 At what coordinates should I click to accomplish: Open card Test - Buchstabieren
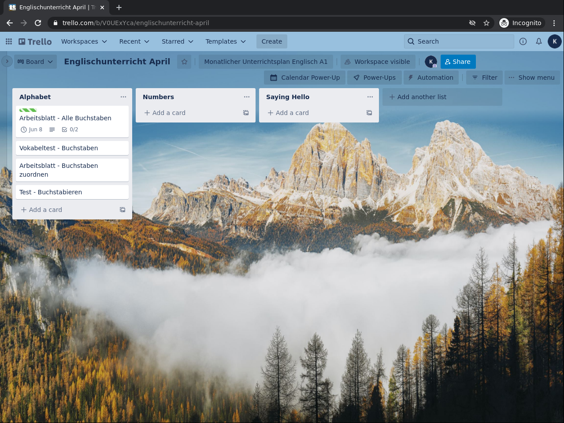pos(72,192)
